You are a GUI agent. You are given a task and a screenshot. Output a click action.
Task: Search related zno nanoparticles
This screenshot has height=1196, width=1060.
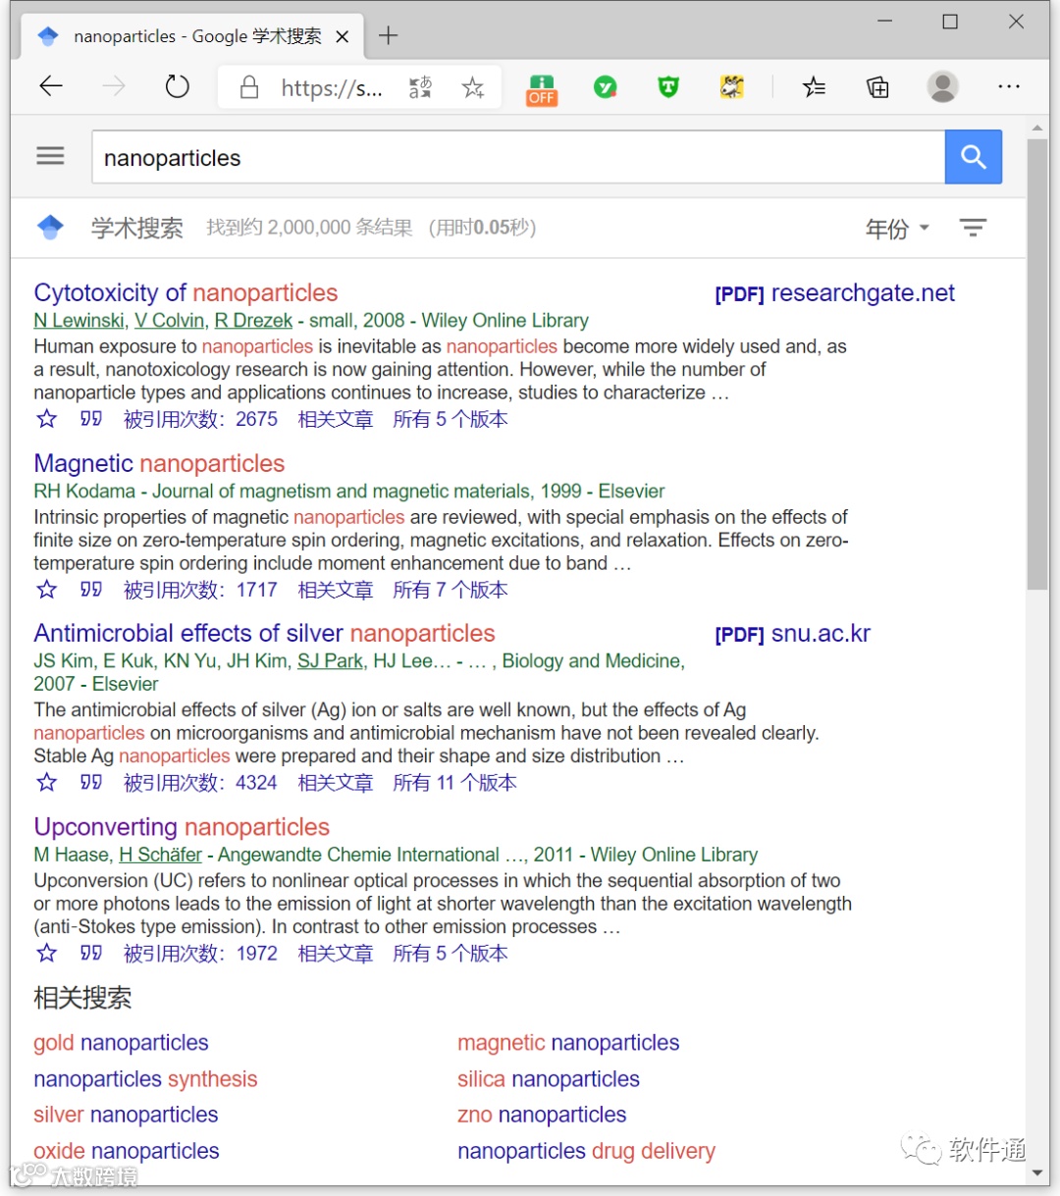click(542, 1115)
